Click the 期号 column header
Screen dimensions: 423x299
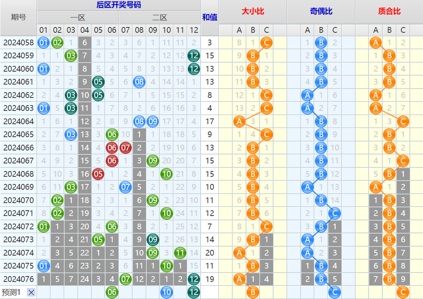(18, 17)
